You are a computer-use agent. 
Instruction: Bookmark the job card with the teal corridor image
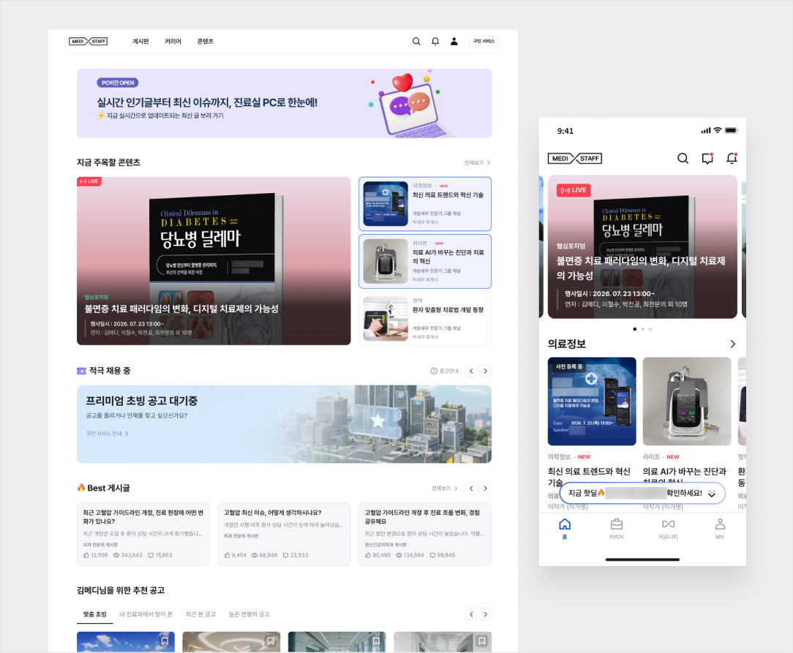pos(376,641)
